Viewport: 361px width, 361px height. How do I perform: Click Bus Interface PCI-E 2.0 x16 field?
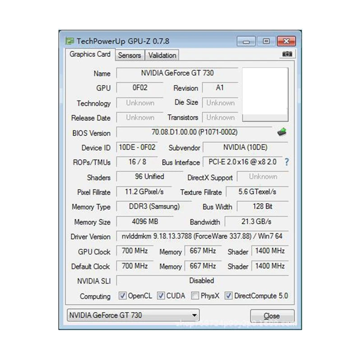[242, 162]
